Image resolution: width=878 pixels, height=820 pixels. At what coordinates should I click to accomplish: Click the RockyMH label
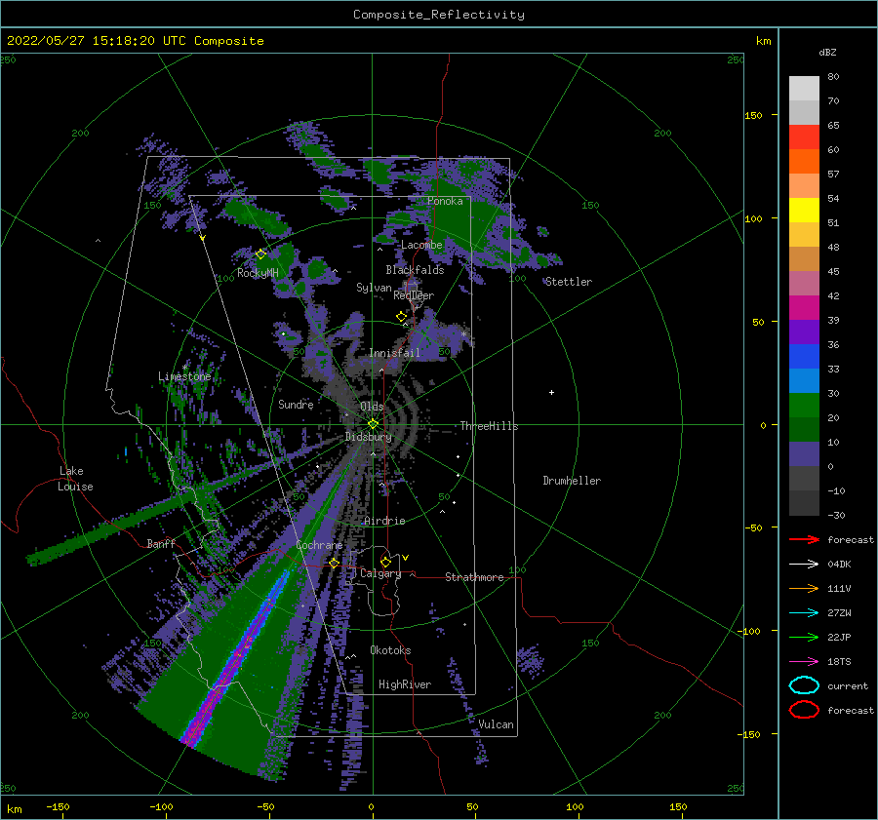point(258,273)
